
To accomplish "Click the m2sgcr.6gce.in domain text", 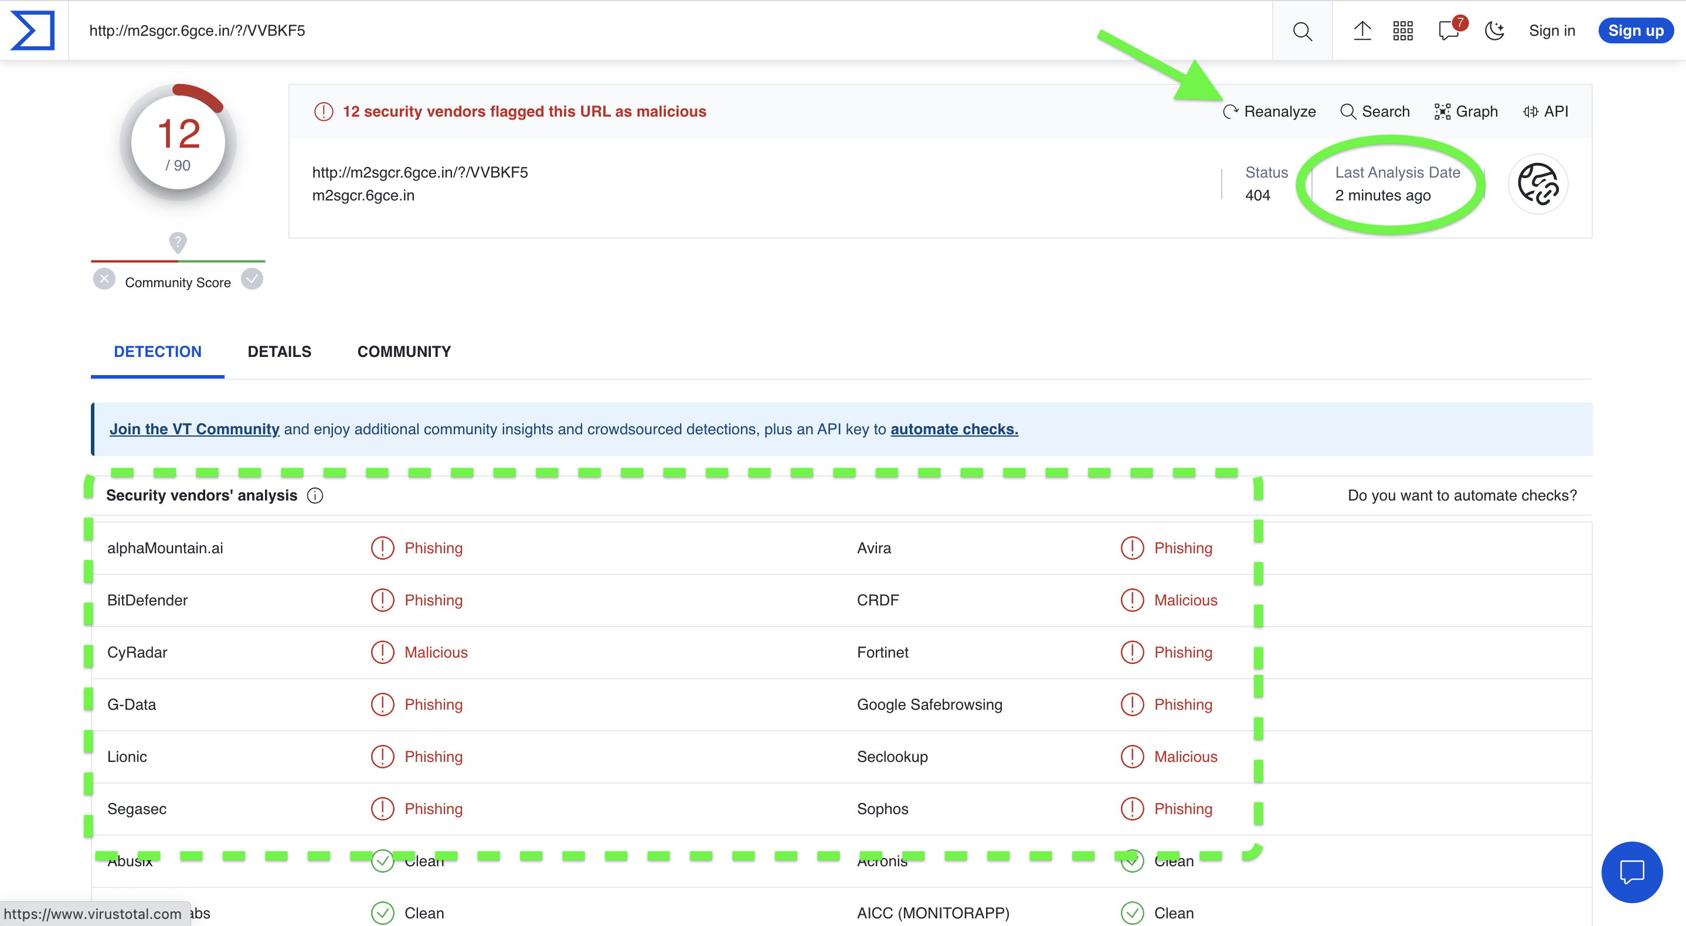I will tap(363, 195).
